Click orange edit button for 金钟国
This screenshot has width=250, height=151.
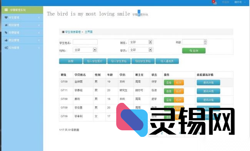pyautogui.click(x=179, y=83)
